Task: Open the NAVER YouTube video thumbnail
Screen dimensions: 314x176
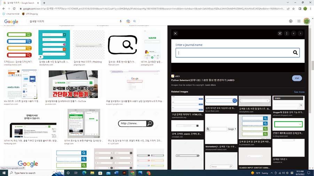Action: (73, 84)
